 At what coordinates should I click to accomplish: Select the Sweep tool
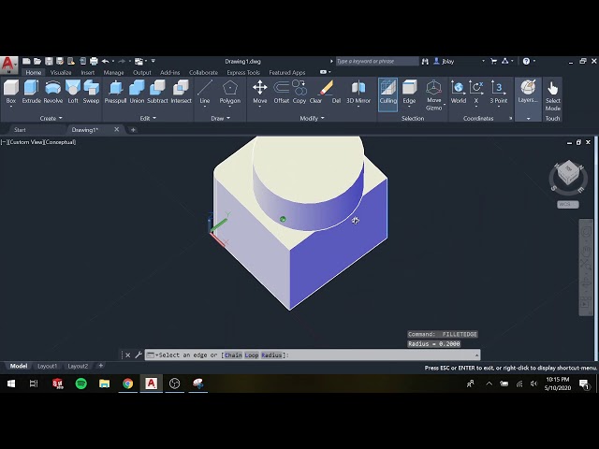pos(92,92)
